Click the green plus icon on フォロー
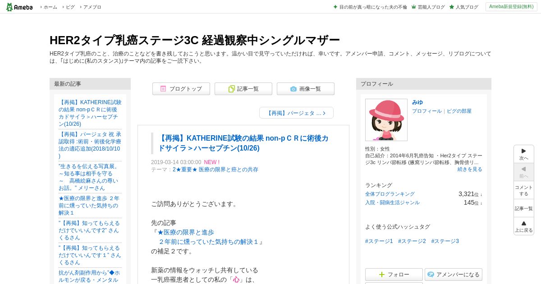Image resolution: width=541 pixels, height=284 pixels. [x=382, y=275]
